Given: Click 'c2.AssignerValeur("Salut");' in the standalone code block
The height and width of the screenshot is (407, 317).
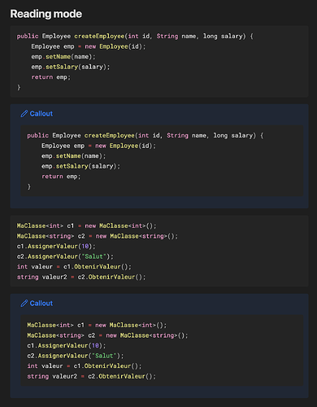Looking at the screenshot, I should (65, 256).
